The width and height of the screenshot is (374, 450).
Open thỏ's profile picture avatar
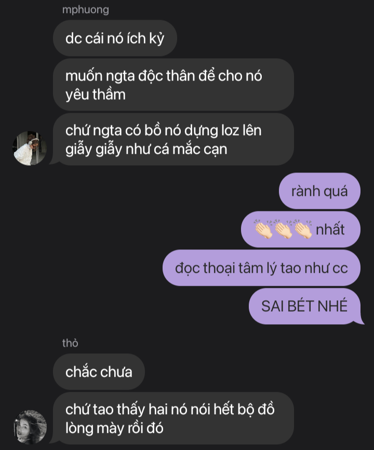click(30, 427)
